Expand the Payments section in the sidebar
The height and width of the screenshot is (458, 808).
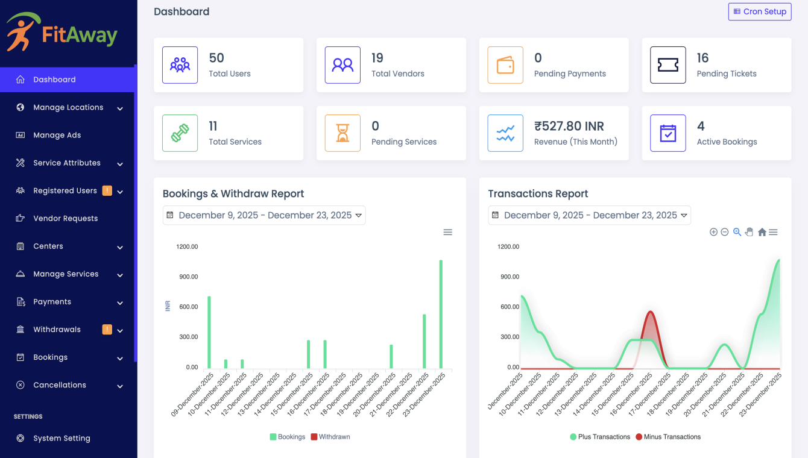tap(68, 301)
